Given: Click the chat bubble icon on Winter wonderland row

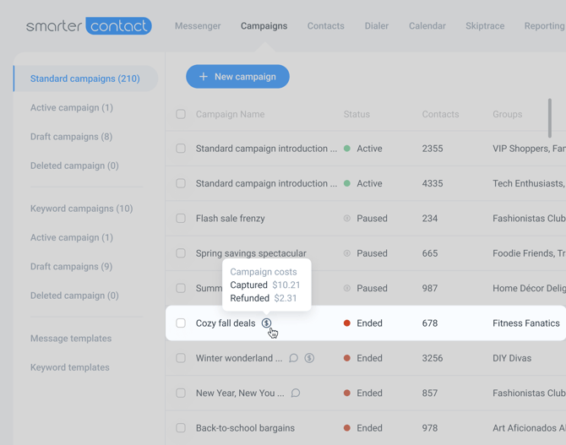Looking at the screenshot, I should (294, 358).
